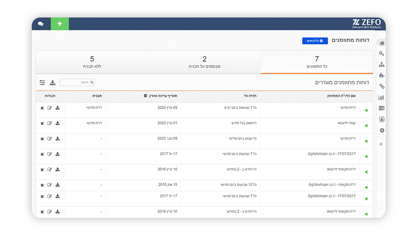Switch to the כל התזמונים tab
This screenshot has height=236, width=418.
[x=317, y=62]
